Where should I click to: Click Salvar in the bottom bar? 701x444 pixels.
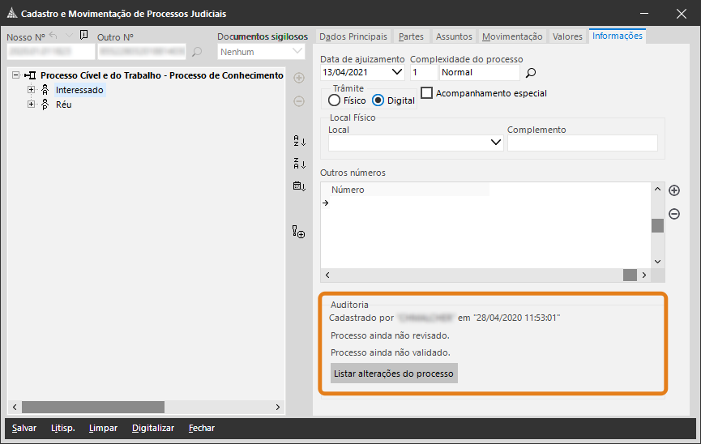point(24,428)
